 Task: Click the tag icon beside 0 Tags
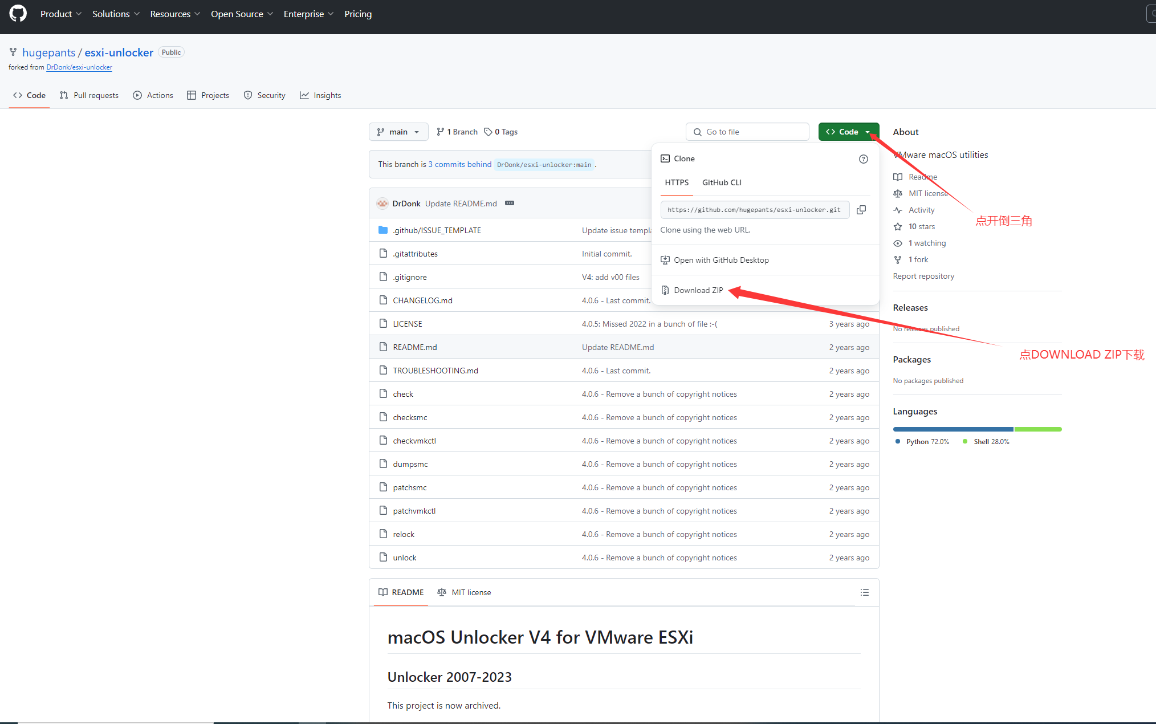point(488,132)
